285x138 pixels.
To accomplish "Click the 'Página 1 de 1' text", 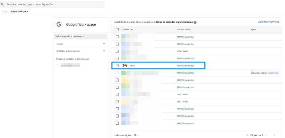I will [x=257, y=135].
